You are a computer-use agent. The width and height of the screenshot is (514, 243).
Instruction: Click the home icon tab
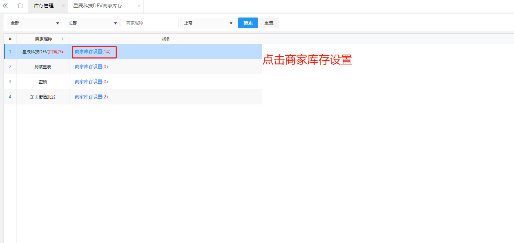point(20,6)
